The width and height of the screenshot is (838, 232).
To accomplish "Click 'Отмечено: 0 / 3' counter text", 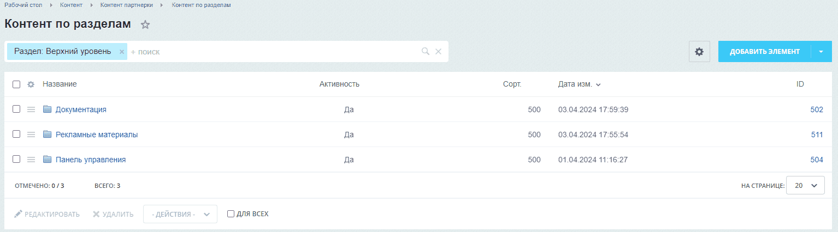I will click(39, 186).
